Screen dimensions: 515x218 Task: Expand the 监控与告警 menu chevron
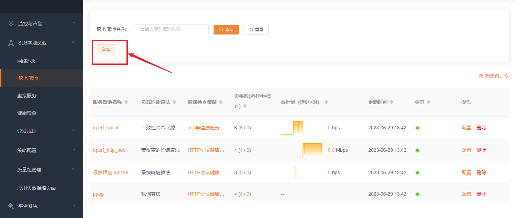(73, 23)
